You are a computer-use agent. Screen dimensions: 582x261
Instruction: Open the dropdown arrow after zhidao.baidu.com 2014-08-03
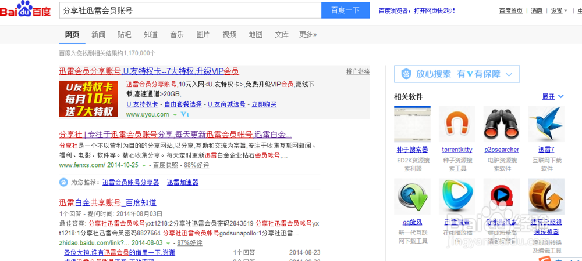click(168, 243)
